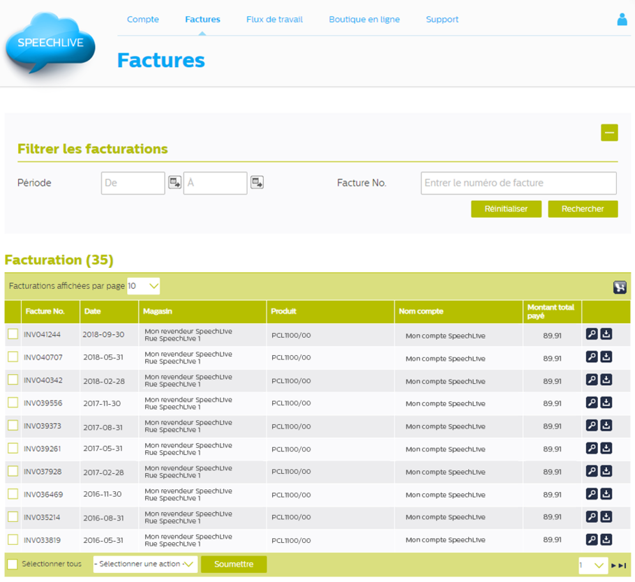Open the 'Flux de travail' menu

pos(274,20)
